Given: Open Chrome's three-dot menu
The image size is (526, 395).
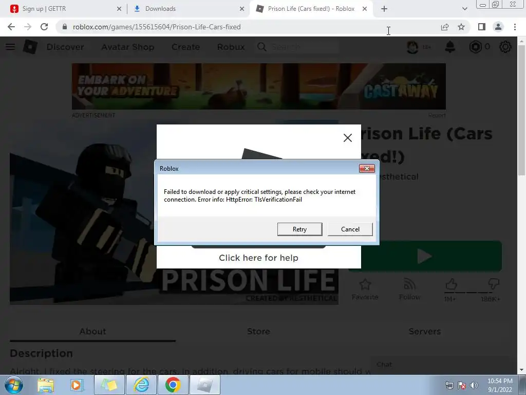Looking at the screenshot, I should point(515,27).
